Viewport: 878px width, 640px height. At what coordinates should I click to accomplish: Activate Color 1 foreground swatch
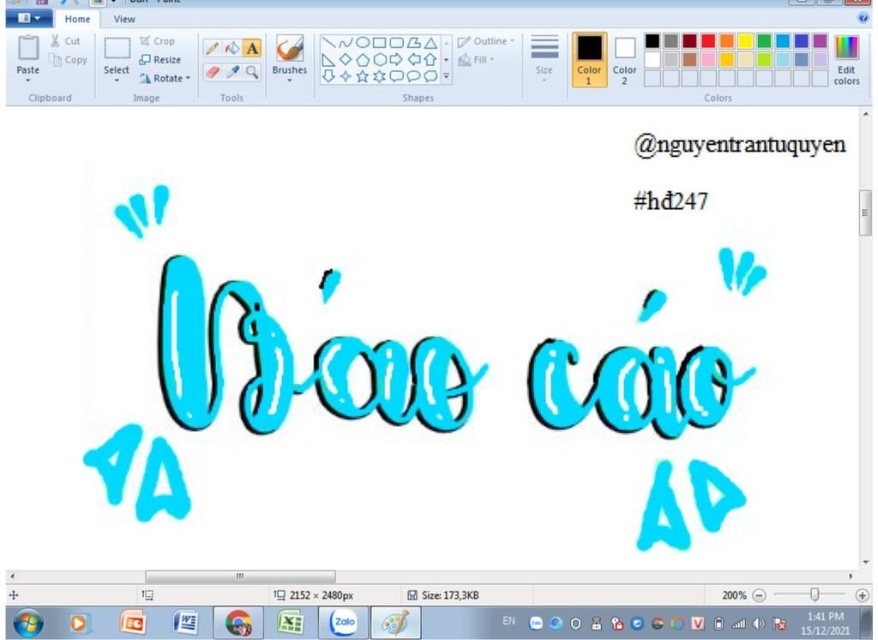point(589,60)
